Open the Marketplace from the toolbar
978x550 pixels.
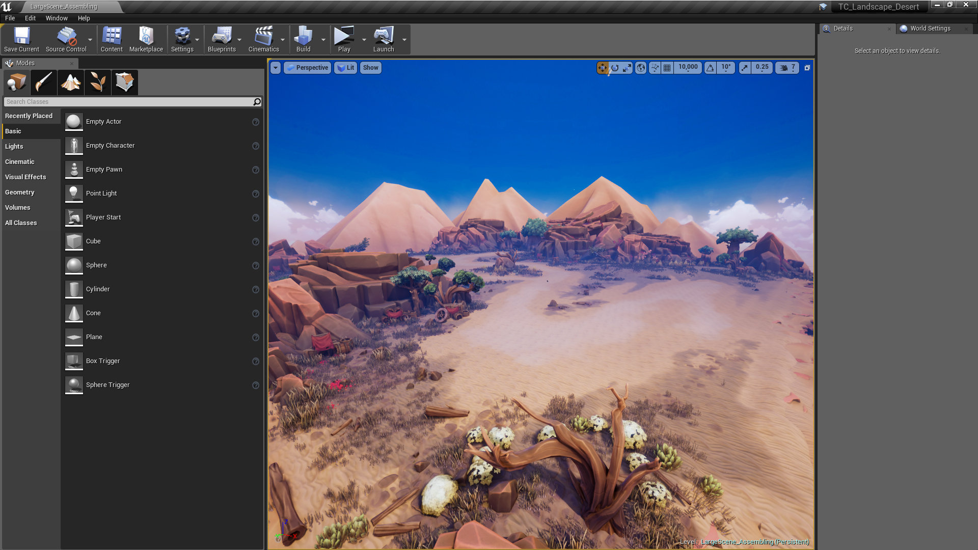click(146, 39)
